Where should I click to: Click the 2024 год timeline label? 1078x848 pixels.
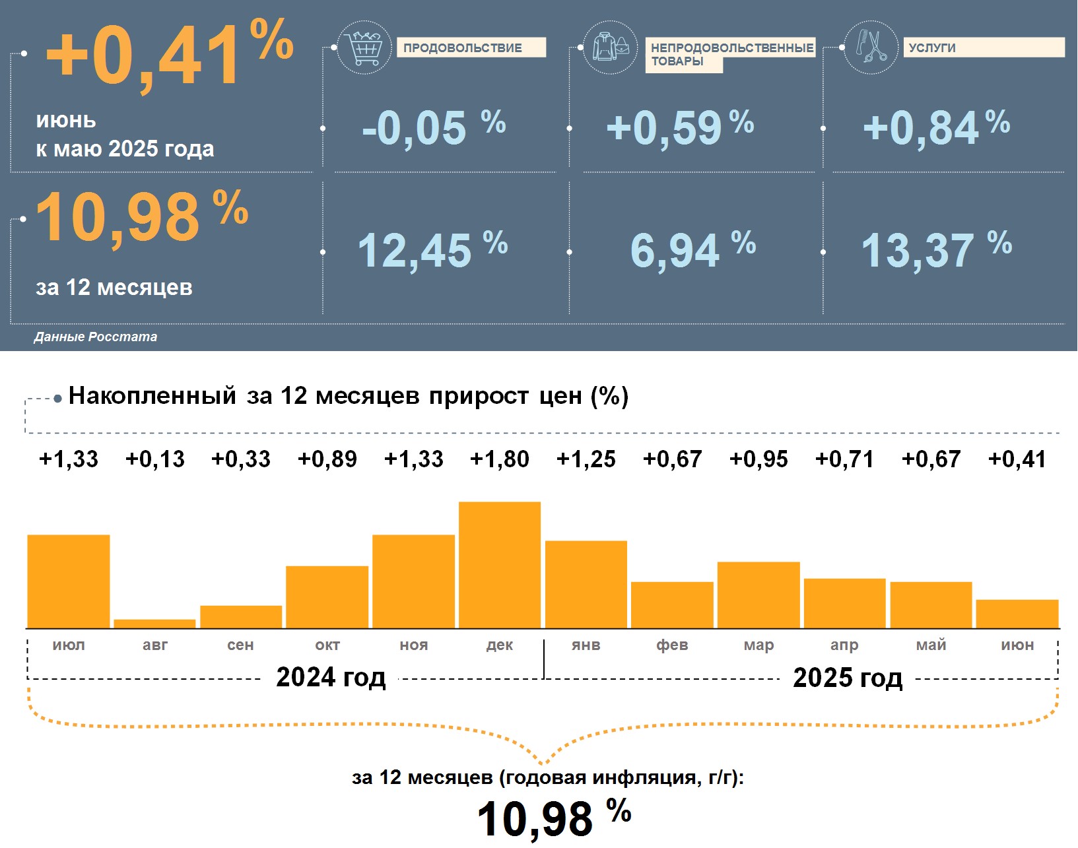point(331,678)
